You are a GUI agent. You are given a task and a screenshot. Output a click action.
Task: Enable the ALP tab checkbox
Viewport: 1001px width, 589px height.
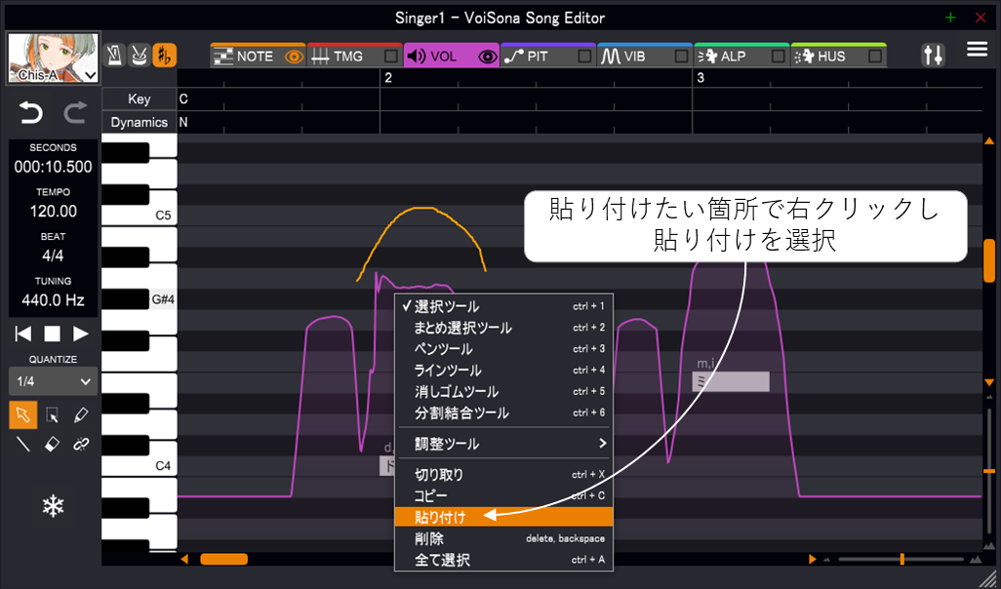point(778,57)
